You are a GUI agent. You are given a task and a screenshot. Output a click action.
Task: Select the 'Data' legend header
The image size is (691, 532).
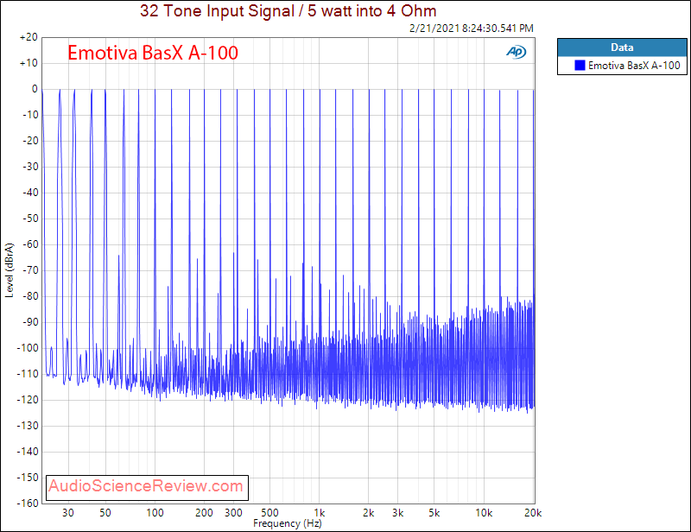point(622,47)
